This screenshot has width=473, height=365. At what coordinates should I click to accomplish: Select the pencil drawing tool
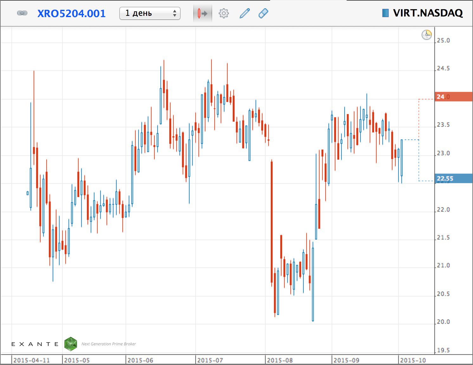pos(244,13)
